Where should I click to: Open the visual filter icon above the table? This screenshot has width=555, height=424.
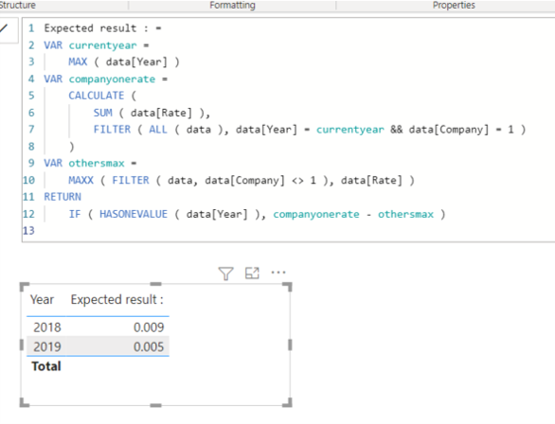(225, 273)
